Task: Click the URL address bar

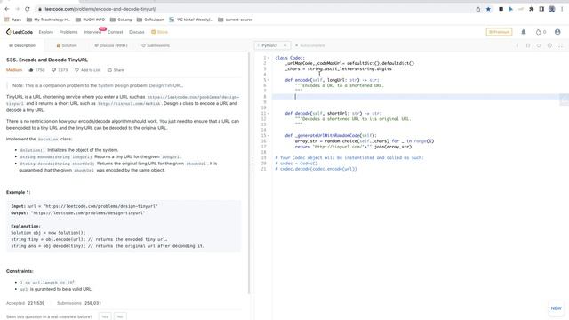Action: 254,9
